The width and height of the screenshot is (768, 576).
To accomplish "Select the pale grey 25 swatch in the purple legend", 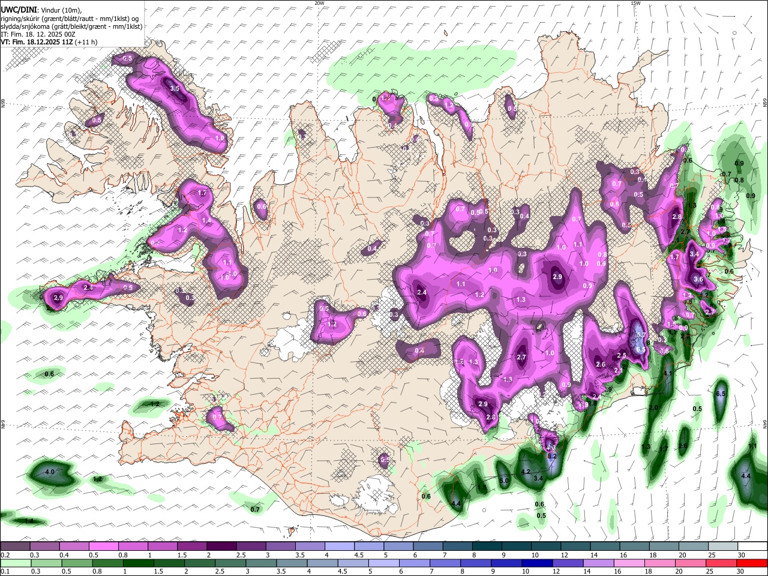I will click(723, 547).
